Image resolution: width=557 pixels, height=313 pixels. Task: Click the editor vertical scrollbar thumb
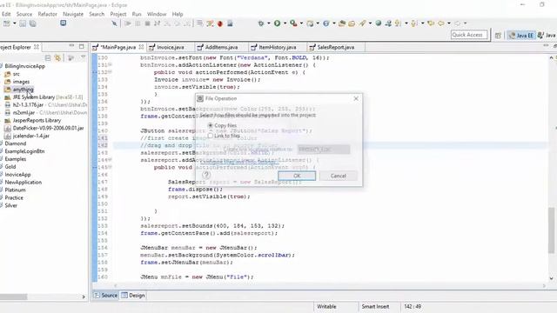[551, 230]
